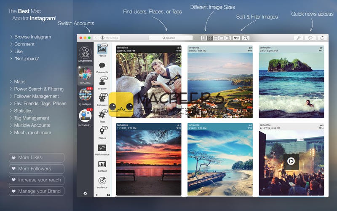This screenshot has width=337, height=211.
Task: Click the Search field in toolbar
Action: (x=171, y=38)
